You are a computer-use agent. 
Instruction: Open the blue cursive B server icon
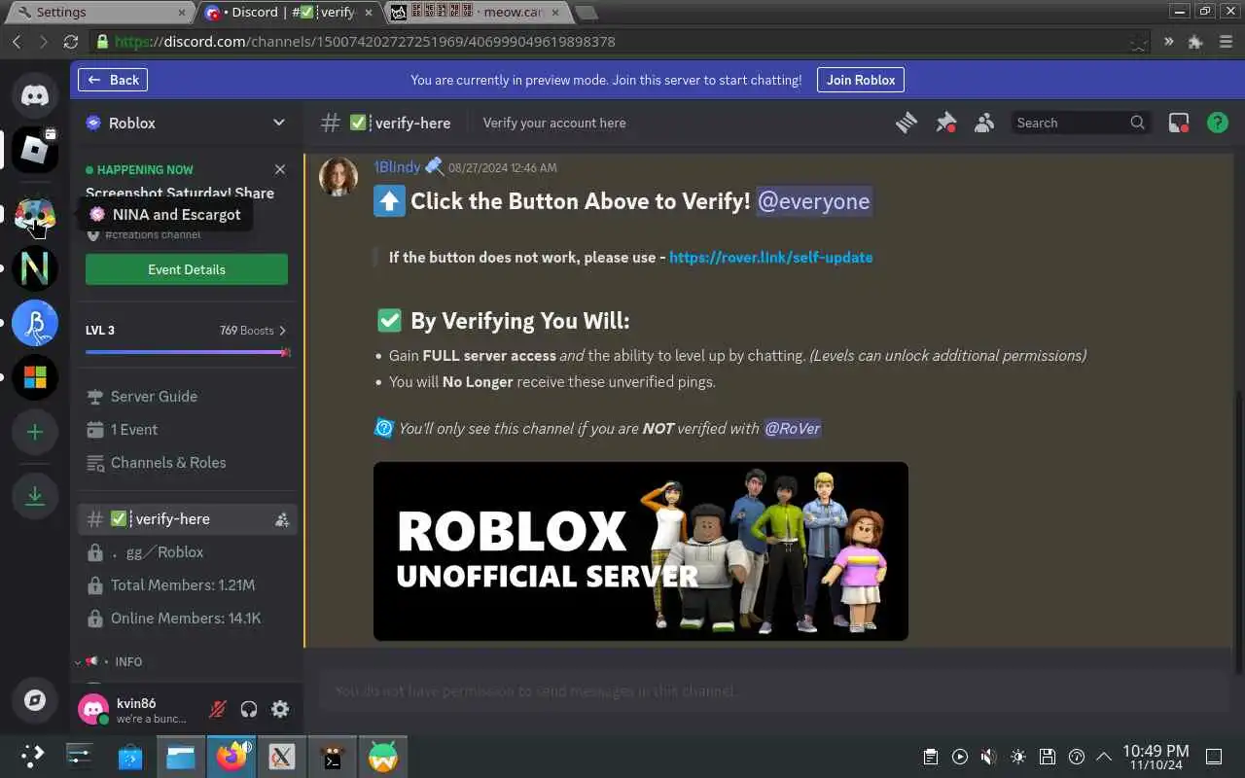point(35,324)
